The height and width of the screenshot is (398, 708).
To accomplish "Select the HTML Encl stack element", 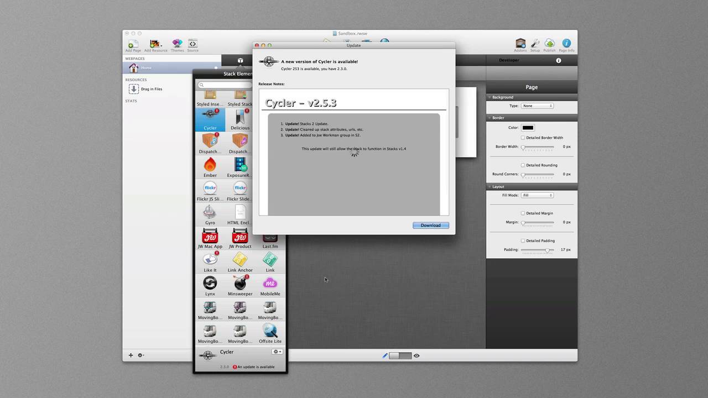I will 240,214.
